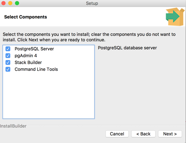186x143 pixels.
Task: Click the installer box arrow icon
Action: (x=174, y=17)
